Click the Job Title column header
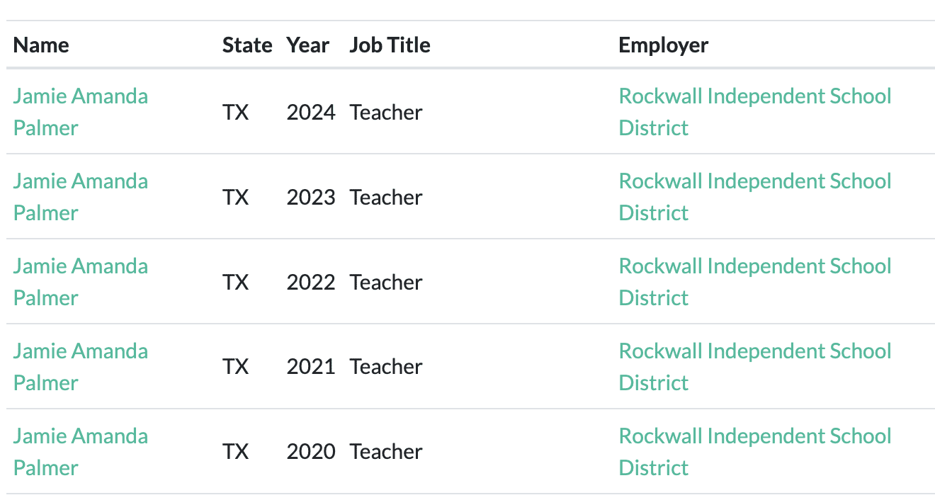Image resolution: width=935 pixels, height=500 pixels. pos(390,45)
